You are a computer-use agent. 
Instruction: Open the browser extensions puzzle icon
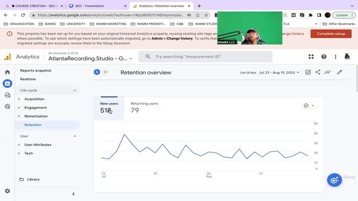310,15
